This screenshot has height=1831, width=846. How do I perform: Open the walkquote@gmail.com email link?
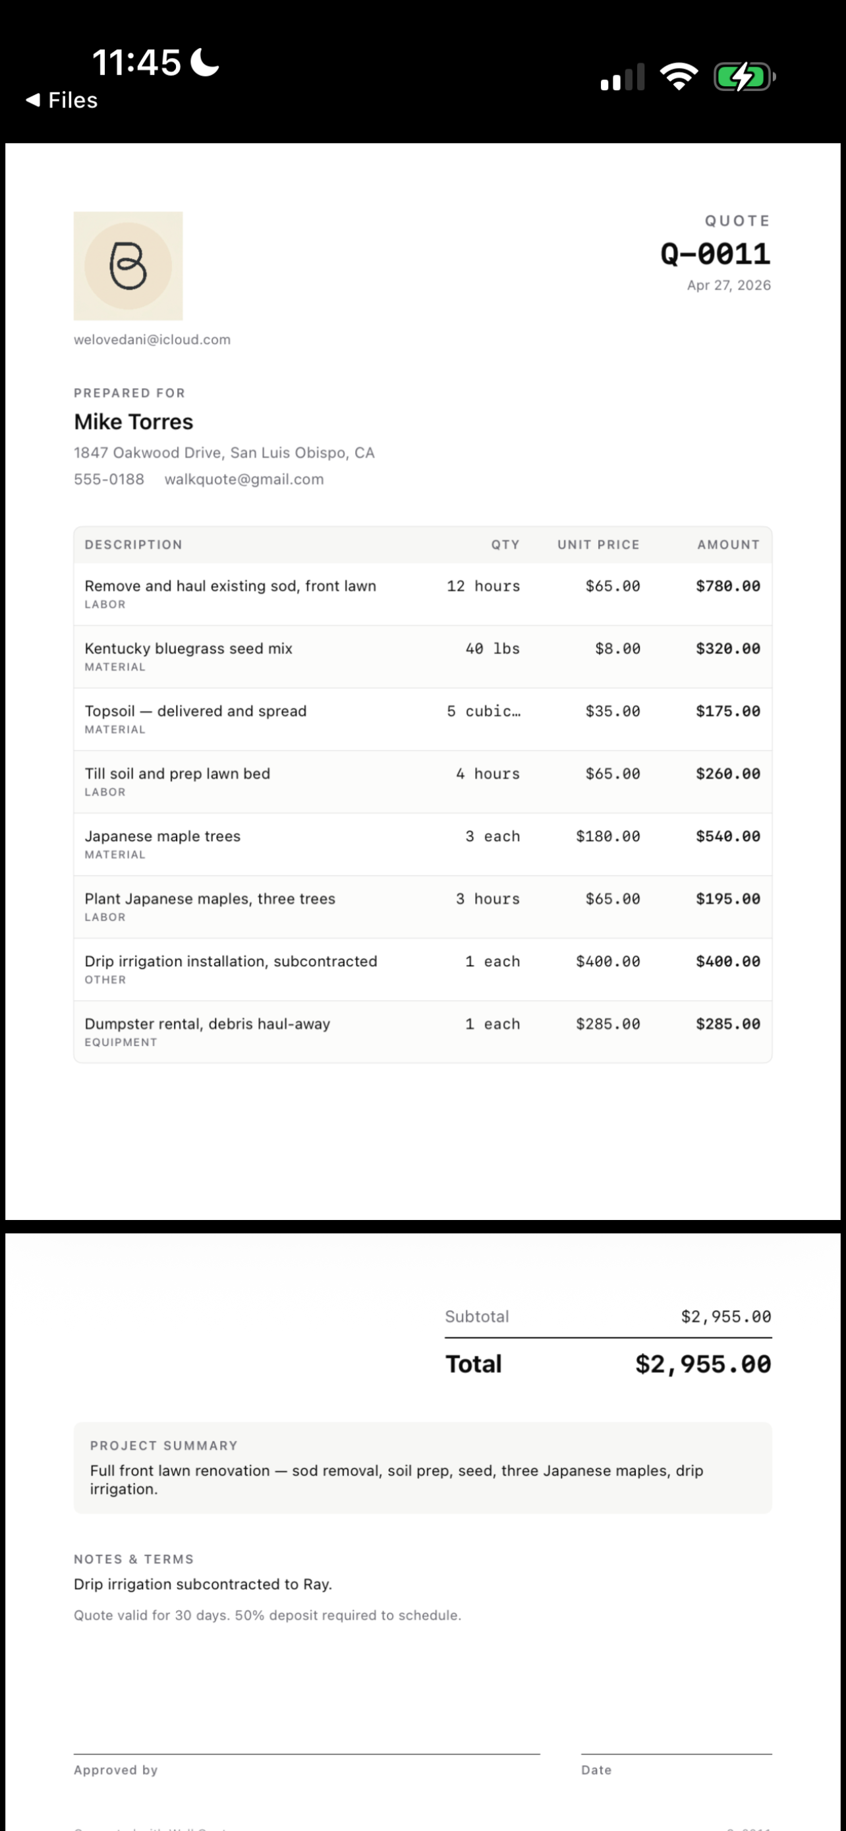point(244,479)
